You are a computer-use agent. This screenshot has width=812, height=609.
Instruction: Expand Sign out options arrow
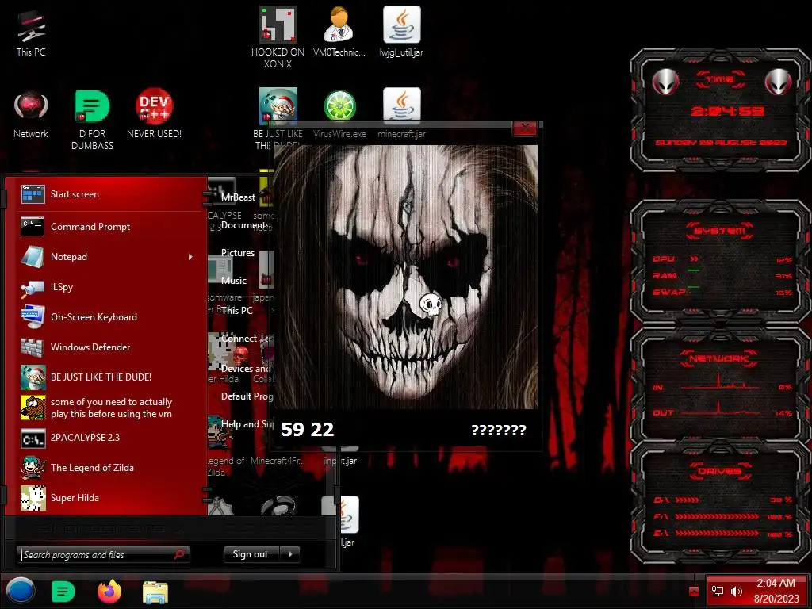[290, 554]
